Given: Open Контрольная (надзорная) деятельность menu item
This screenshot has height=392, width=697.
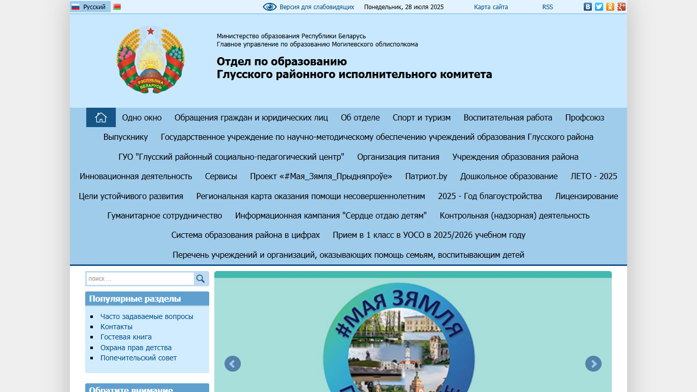Looking at the screenshot, I should coord(515,215).
